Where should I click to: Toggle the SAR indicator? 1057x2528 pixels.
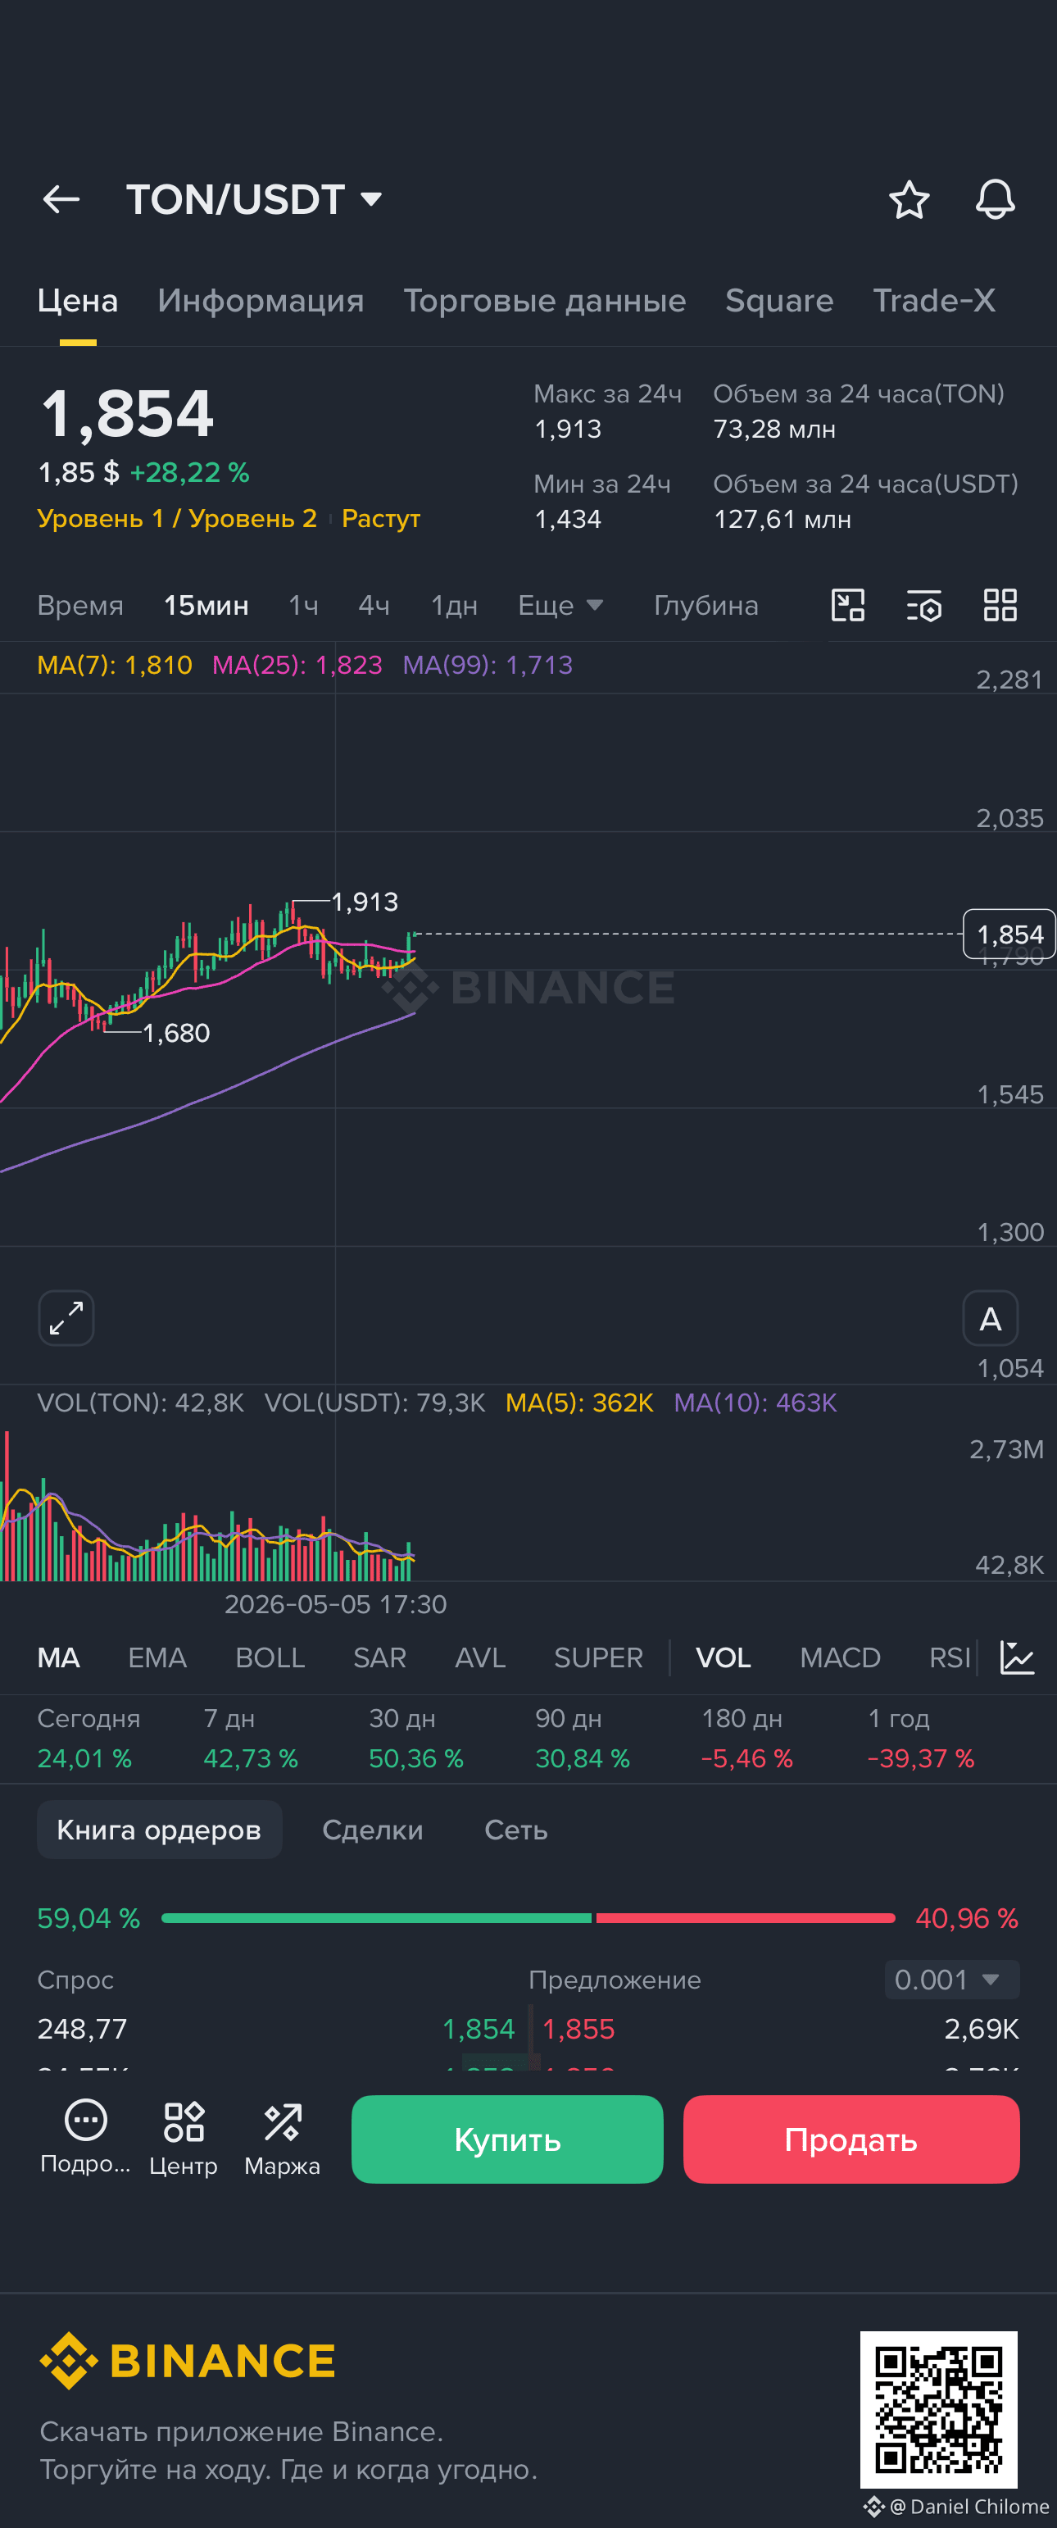coord(379,1657)
